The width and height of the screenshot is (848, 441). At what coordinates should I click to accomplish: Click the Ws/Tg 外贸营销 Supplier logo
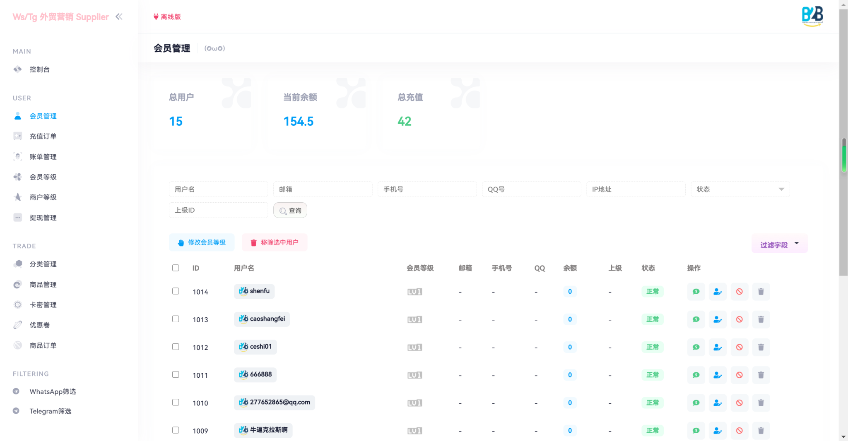pyautogui.click(x=60, y=17)
